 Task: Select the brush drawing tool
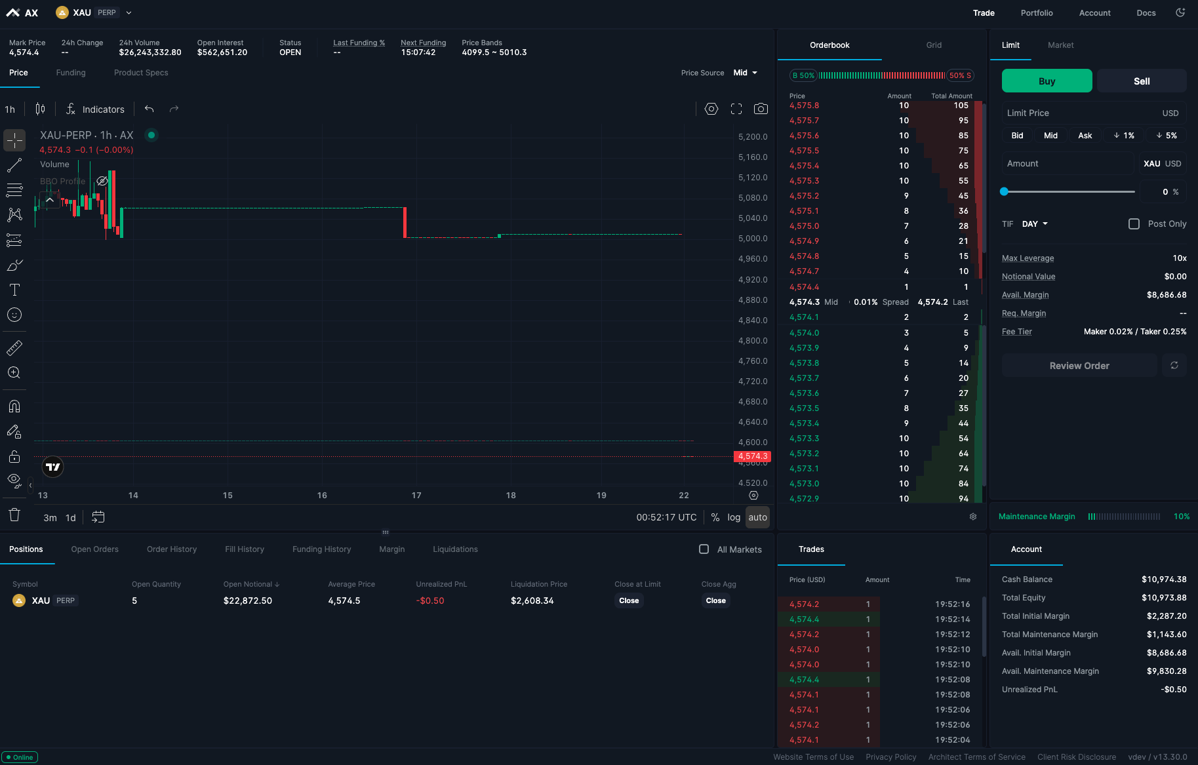pos(14,265)
